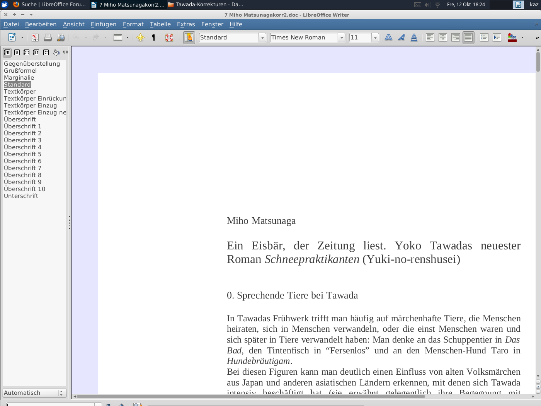541x406 pixels.
Task: Open the Hilfe menu
Action: (236, 24)
